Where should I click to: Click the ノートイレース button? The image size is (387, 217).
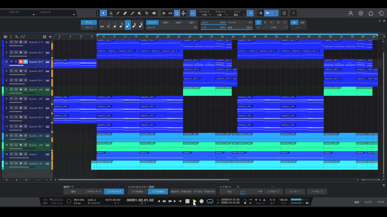click(x=316, y=192)
